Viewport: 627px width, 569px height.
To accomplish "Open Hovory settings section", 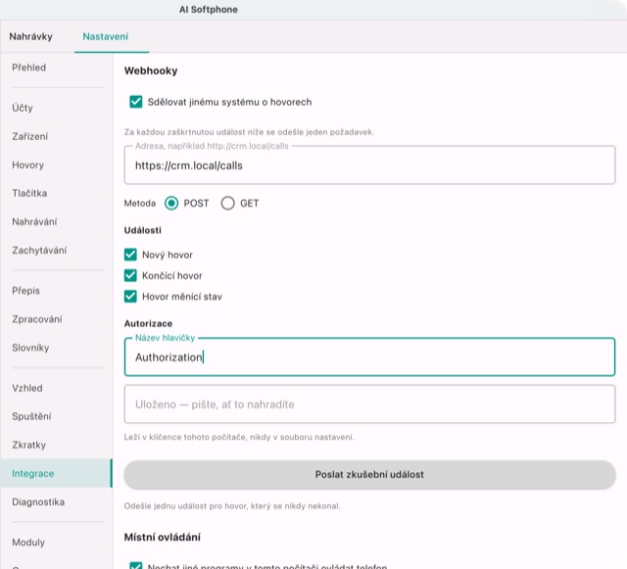I will 27,166.
